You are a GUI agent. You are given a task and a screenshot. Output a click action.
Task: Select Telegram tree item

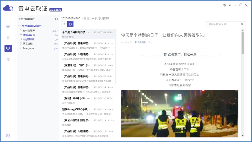pos(28,48)
